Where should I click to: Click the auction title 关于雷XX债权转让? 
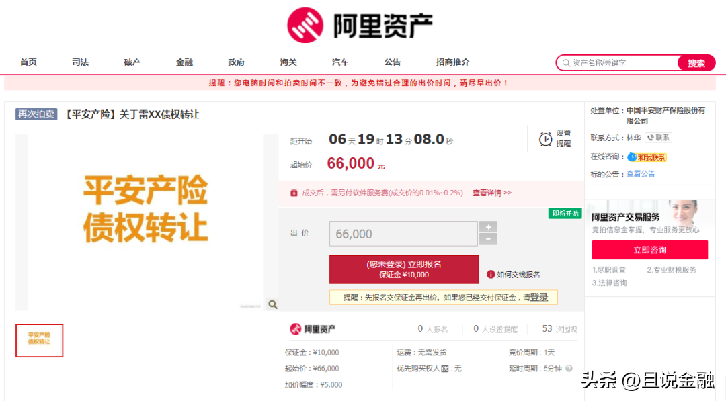tap(159, 114)
